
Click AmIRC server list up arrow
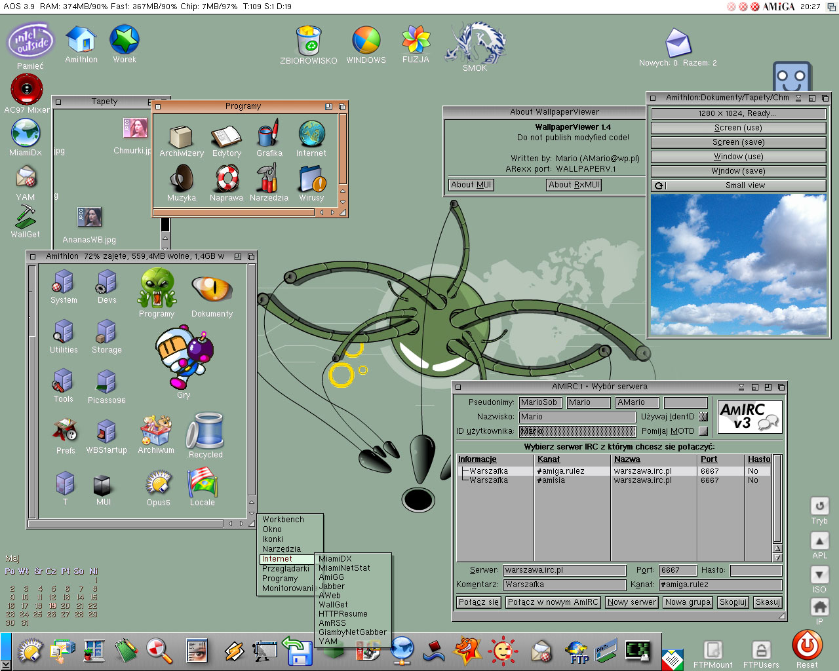point(777,548)
